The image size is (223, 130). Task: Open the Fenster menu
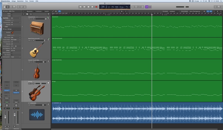pos(32,1)
